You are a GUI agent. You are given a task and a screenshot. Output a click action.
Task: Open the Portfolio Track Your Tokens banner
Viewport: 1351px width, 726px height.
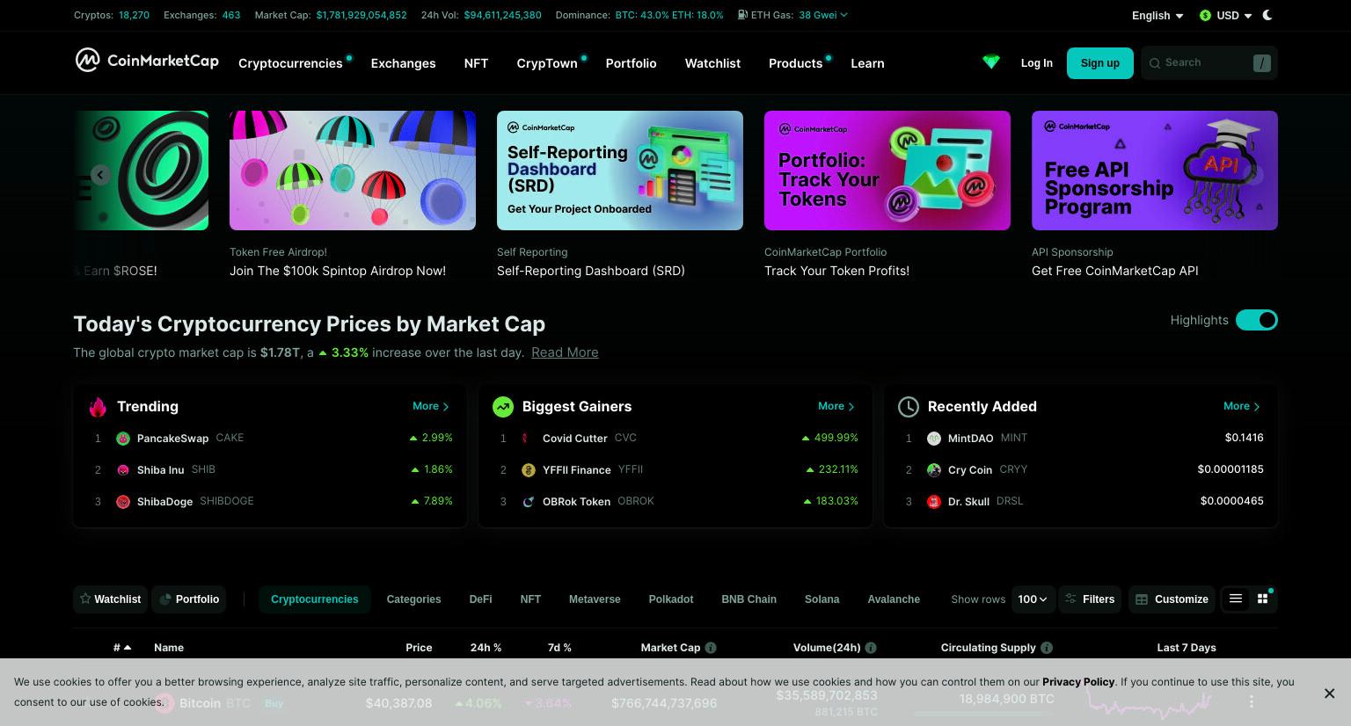pyautogui.click(x=887, y=171)
